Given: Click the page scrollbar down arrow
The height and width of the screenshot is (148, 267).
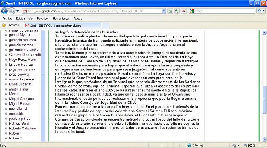Looking at the screenshot, I should pos(264,139).
